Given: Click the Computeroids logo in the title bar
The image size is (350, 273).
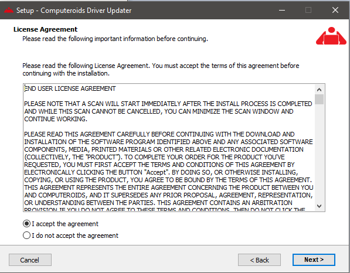Looking at the screenshot, I should [x=9, y=11].
